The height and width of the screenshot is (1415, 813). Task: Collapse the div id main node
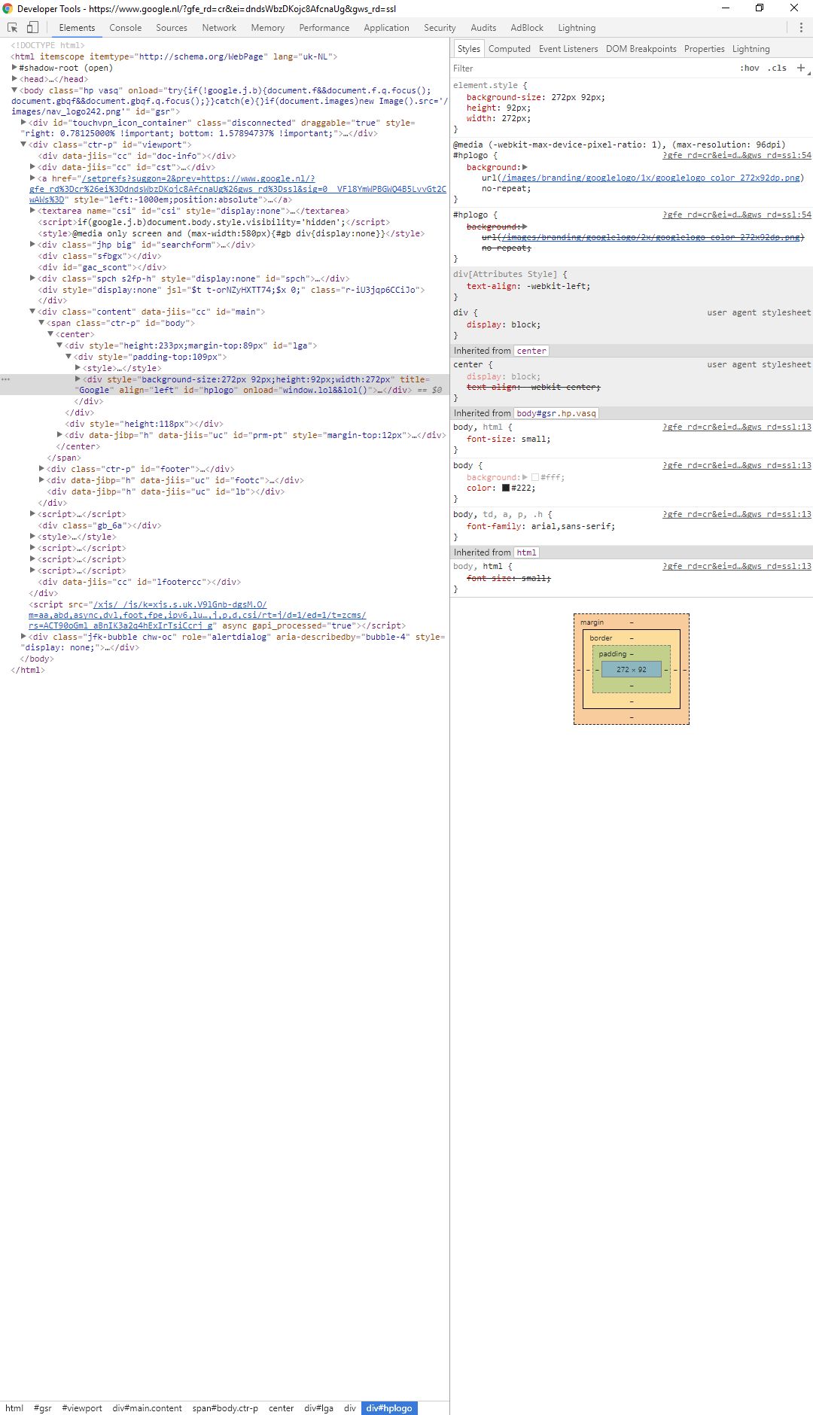(32, 312)
